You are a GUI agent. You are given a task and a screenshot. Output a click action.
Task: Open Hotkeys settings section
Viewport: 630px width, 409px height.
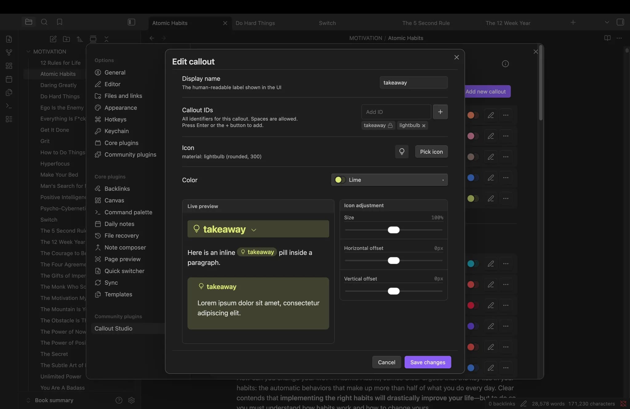pyautogui.click(x=115, y=119)
